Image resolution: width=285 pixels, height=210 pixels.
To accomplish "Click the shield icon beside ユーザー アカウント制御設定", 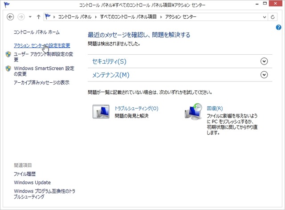I will [8, 54].
